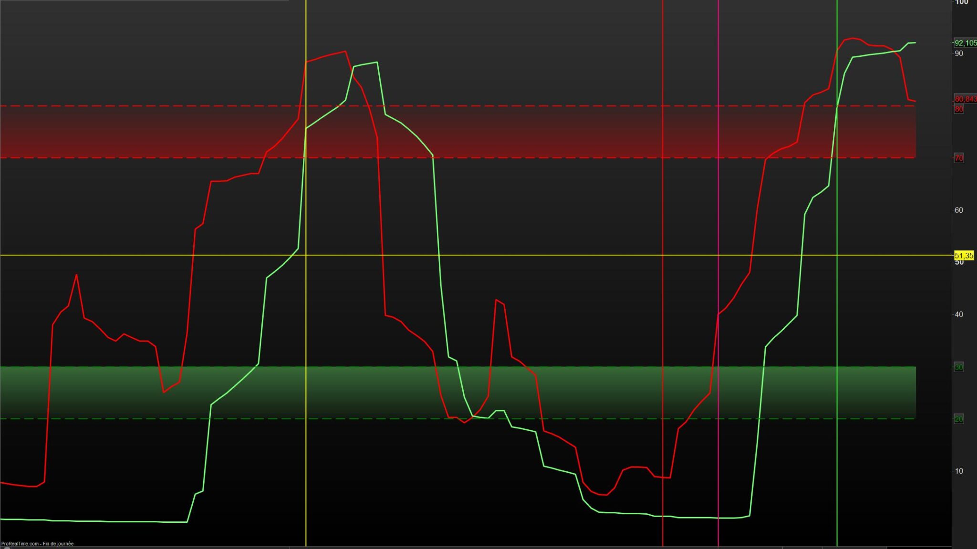Click the red 80 level label
977x549 pixels.
958,109
